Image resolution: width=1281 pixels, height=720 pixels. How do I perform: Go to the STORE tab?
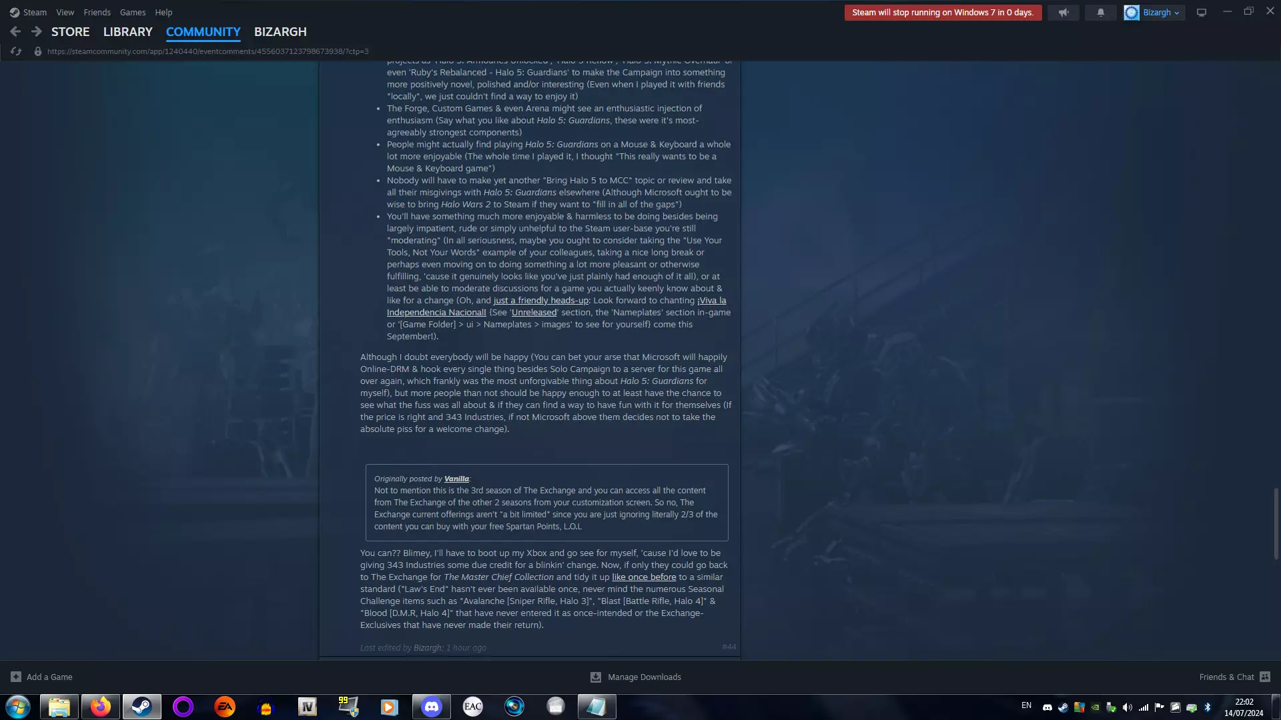coord(70,31)
